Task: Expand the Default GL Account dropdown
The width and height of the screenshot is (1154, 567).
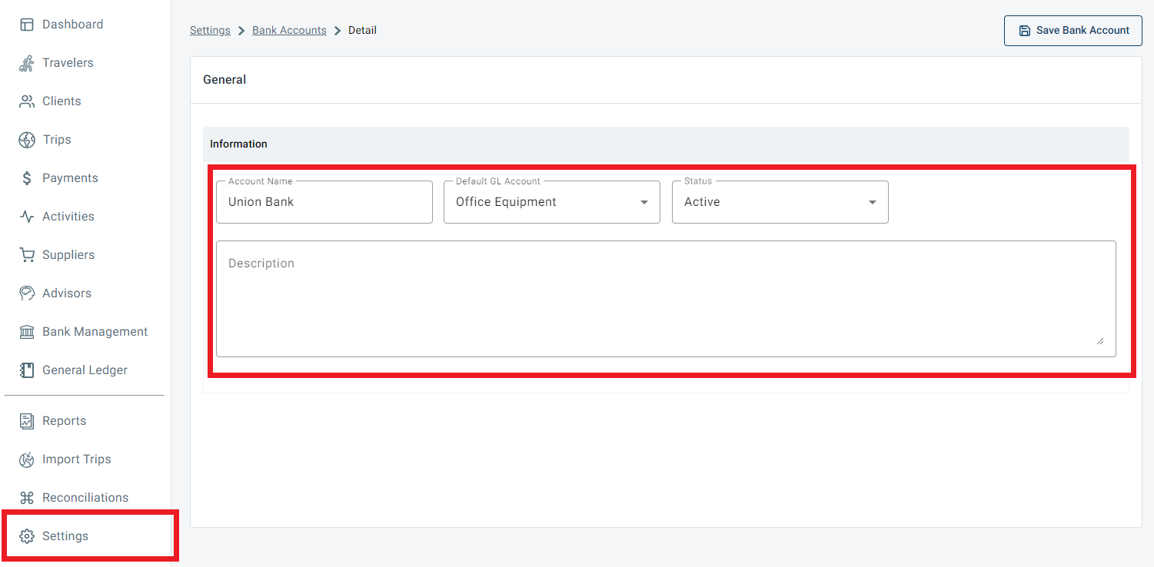Action: tap(551, 202)
